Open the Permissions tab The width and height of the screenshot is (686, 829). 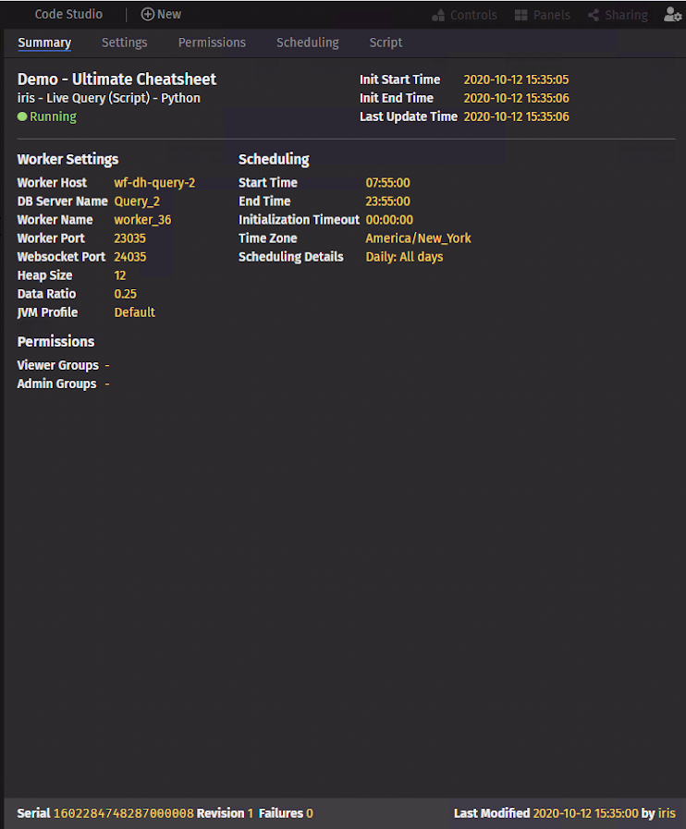(212, 43)
